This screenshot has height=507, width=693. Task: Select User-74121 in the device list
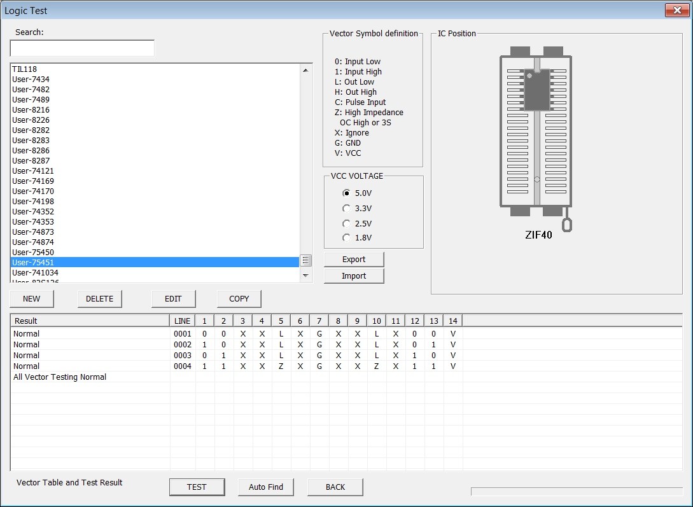[155, 171]
